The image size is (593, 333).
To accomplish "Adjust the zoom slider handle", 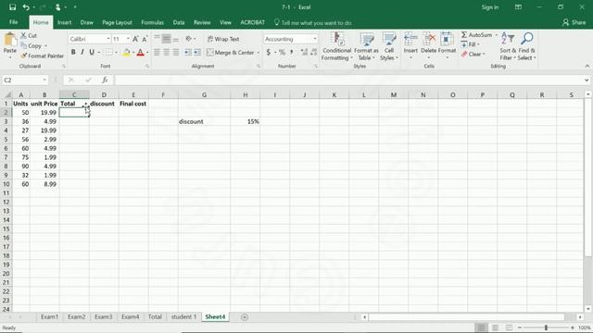I will pos(546,327).
